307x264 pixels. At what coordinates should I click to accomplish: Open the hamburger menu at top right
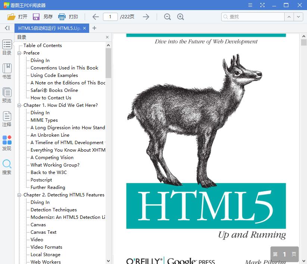click(250, 5)
